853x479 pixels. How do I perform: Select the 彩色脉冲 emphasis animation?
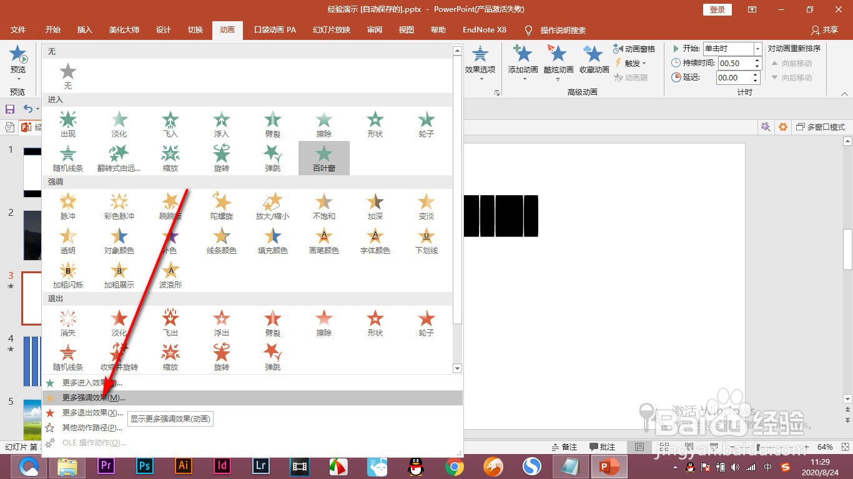tap(119, 206)
